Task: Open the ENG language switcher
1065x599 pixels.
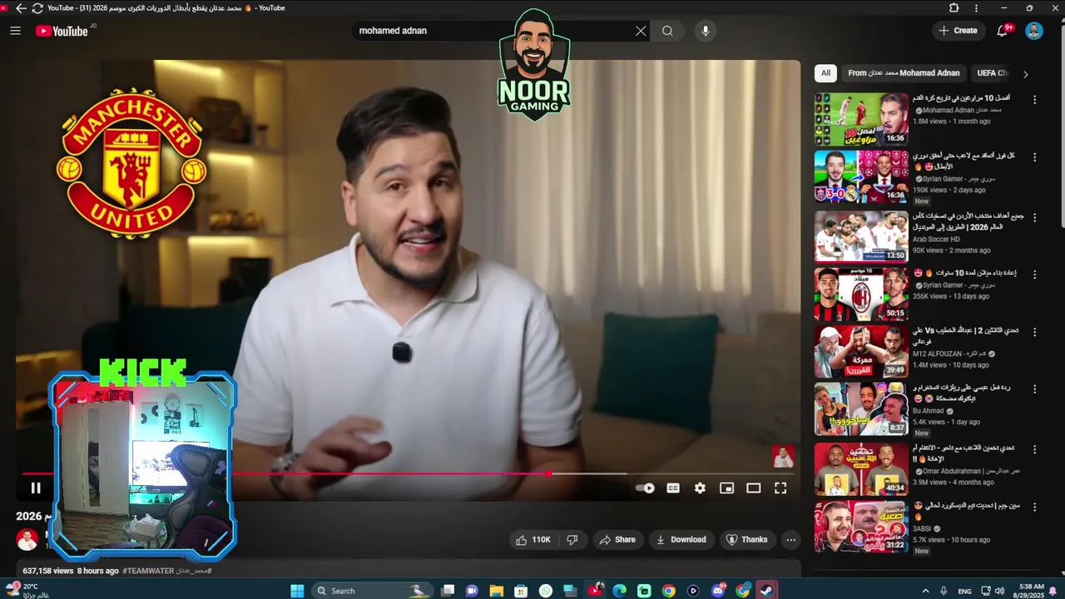Action: (965, 592)
